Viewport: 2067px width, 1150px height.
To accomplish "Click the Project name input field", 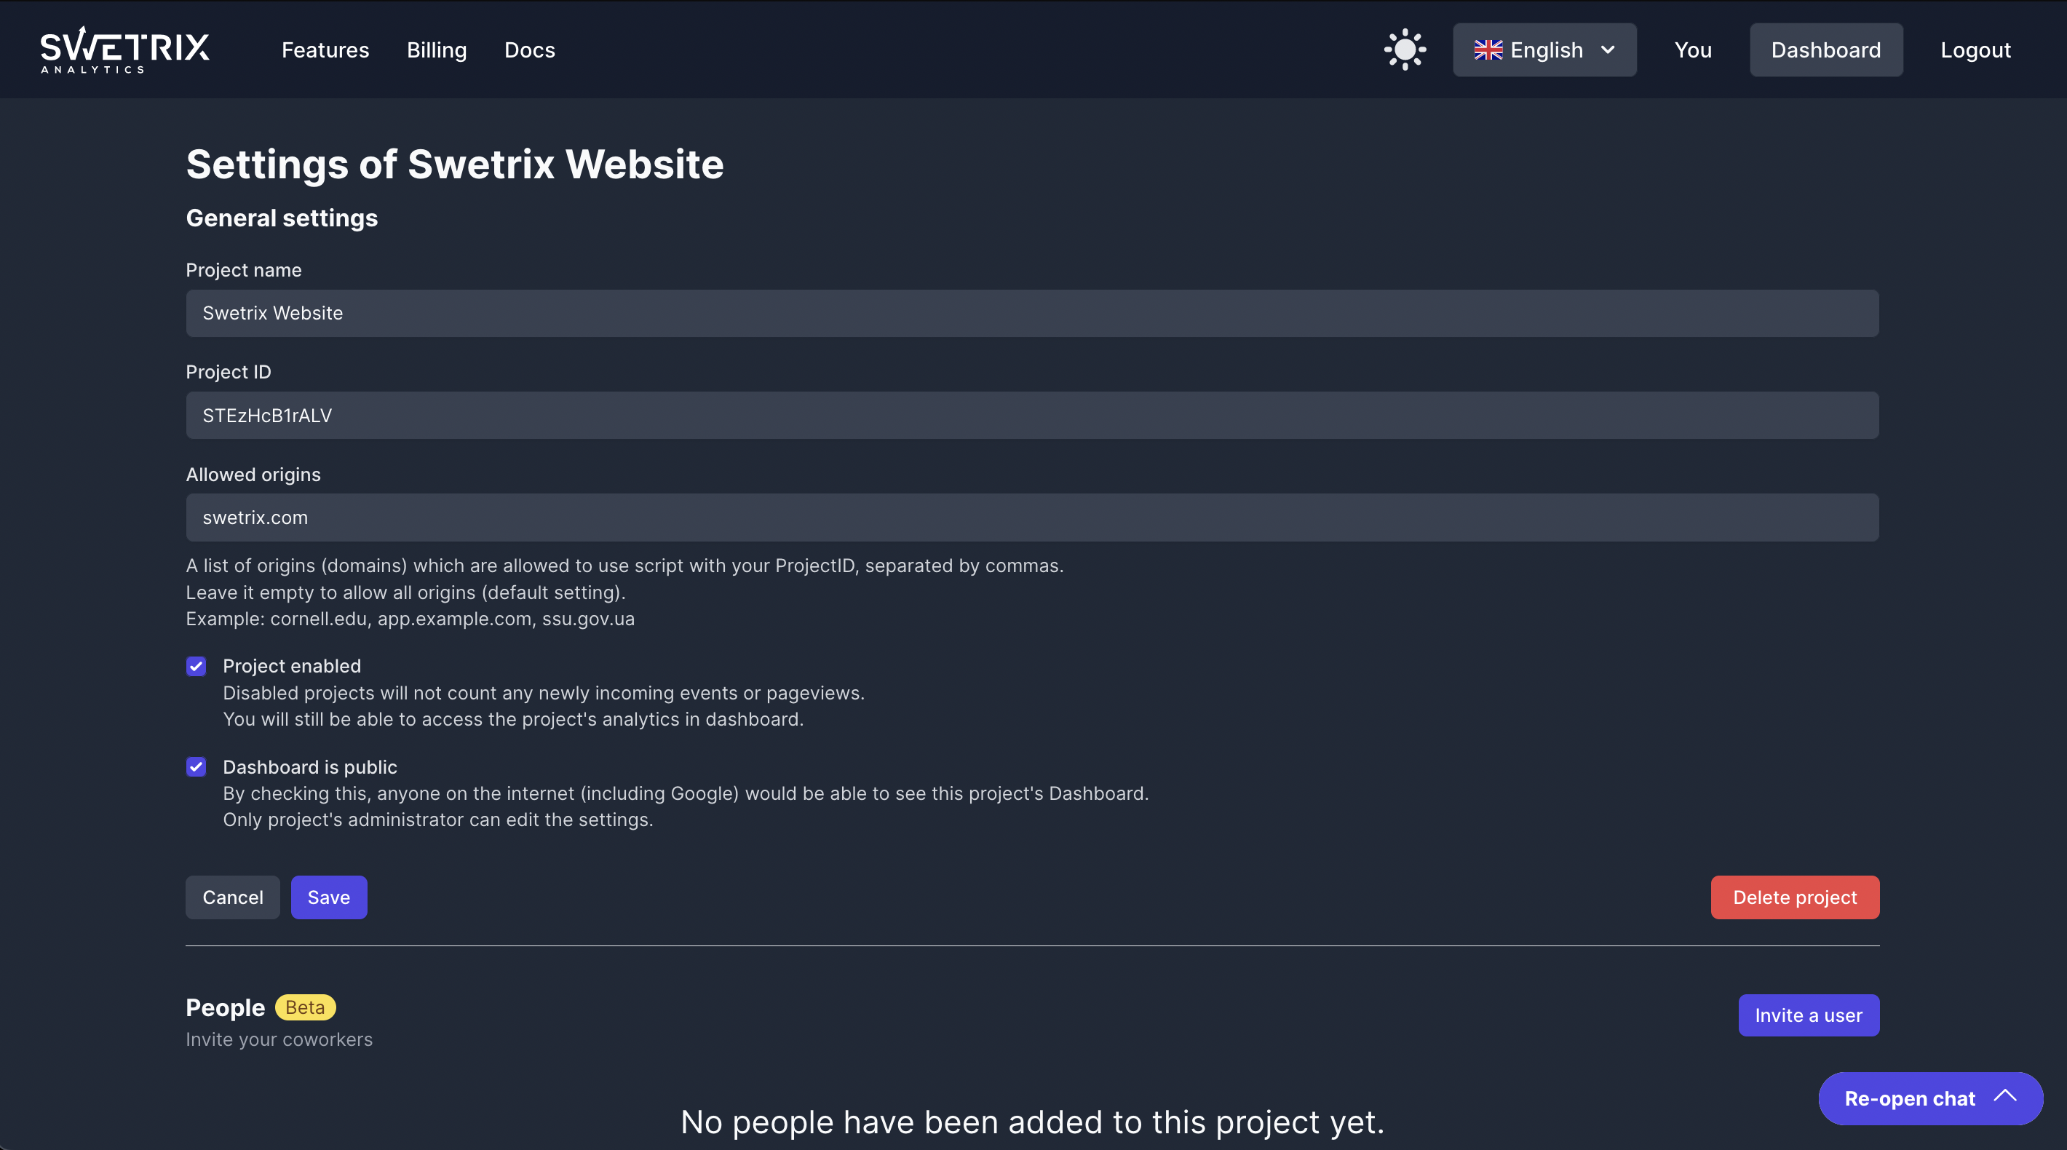I will [x=1032, y=313].
